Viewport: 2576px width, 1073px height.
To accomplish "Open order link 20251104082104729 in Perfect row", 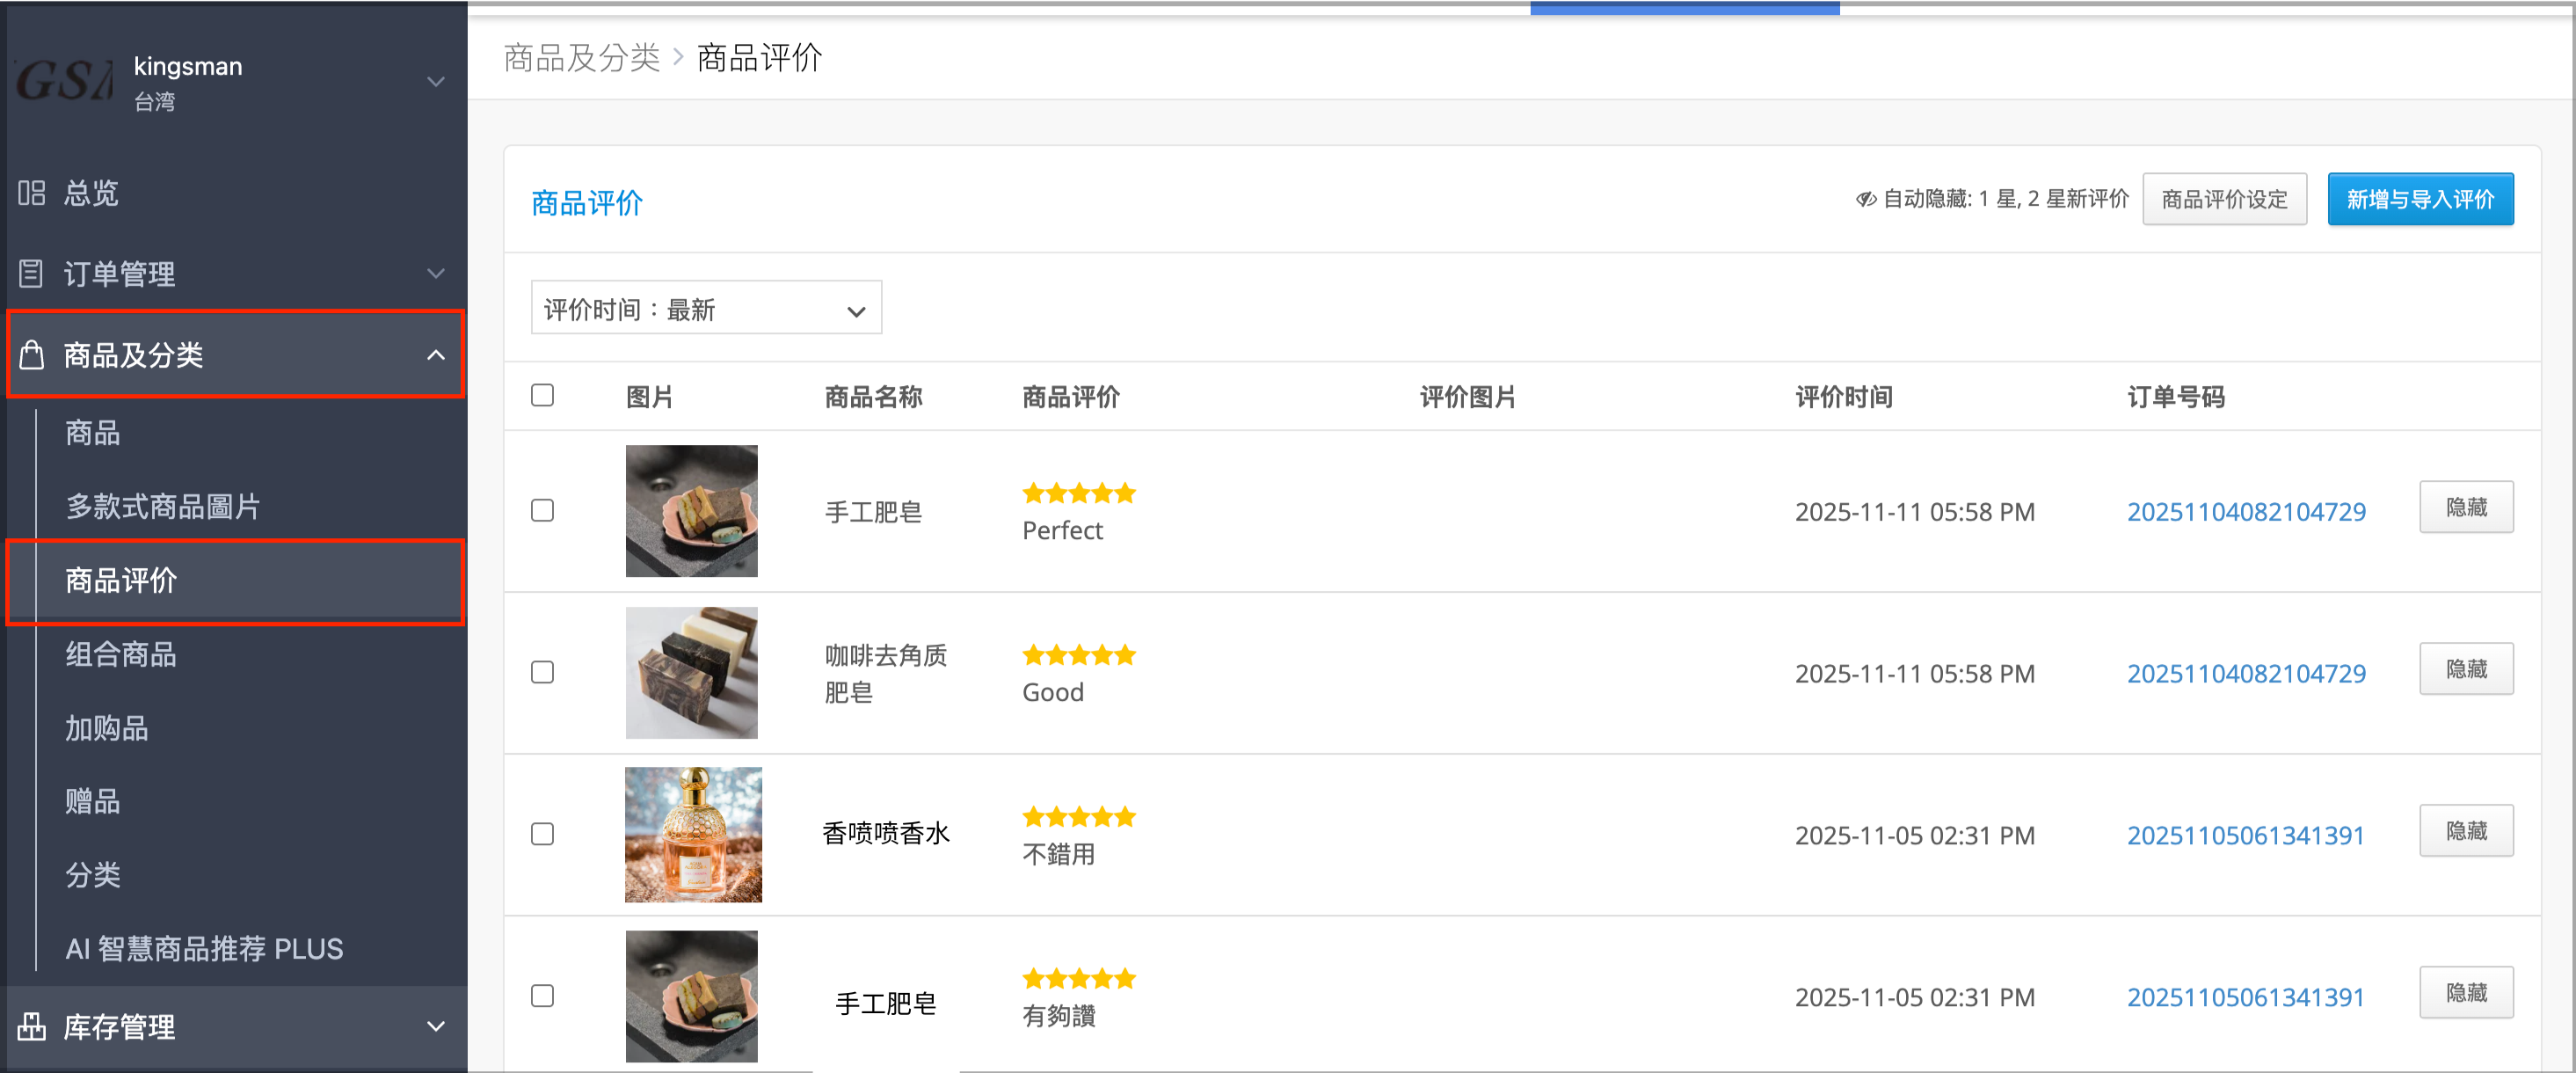I will pyautogui.click(x=2246, y=511).
